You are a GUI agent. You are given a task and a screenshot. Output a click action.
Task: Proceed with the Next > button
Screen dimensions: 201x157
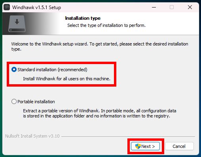[x=145, y=146]
